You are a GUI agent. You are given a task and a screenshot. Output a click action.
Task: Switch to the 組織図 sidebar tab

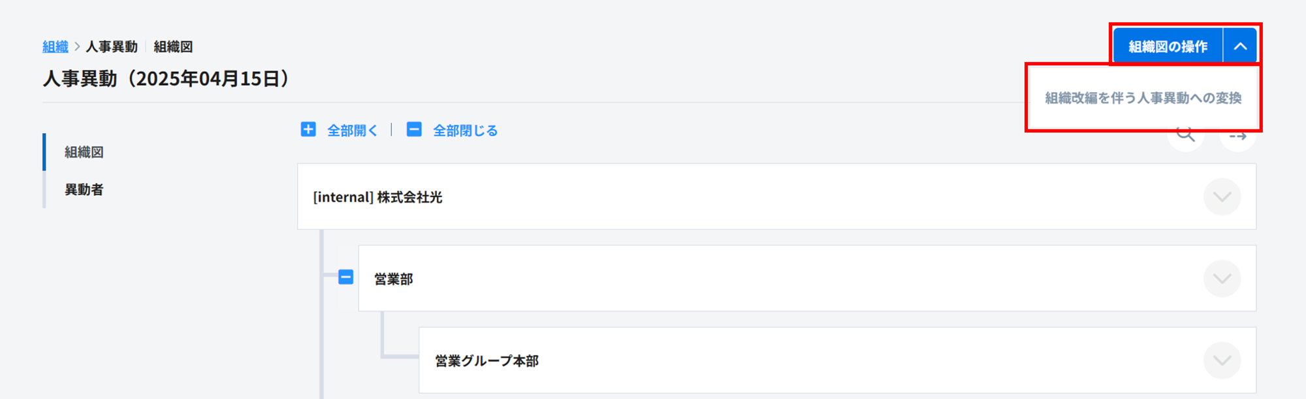tap(84, 152)
